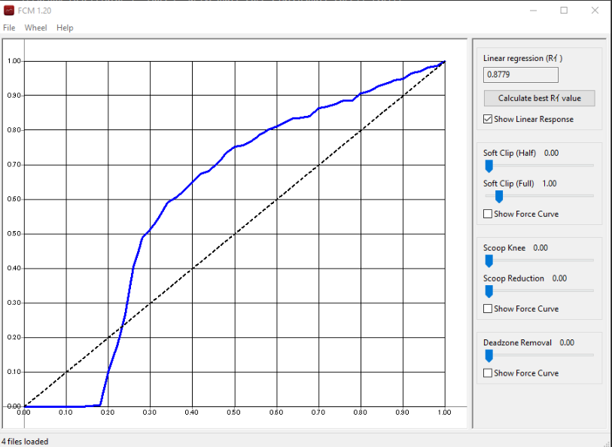
Task: Click the Scoop Knee slider handle
Action: pos(489,260)
